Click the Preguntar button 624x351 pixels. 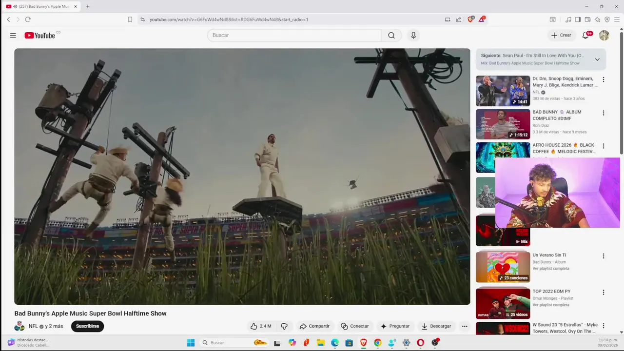395,326
